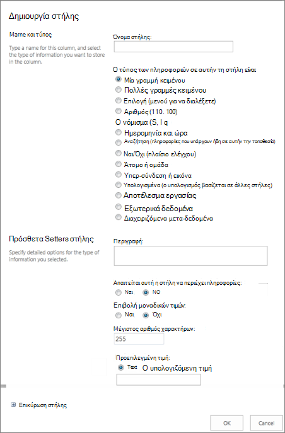Click the maximum characters field showing 255
The height and width of the screenshot is (433, 285).
point(139,339)
